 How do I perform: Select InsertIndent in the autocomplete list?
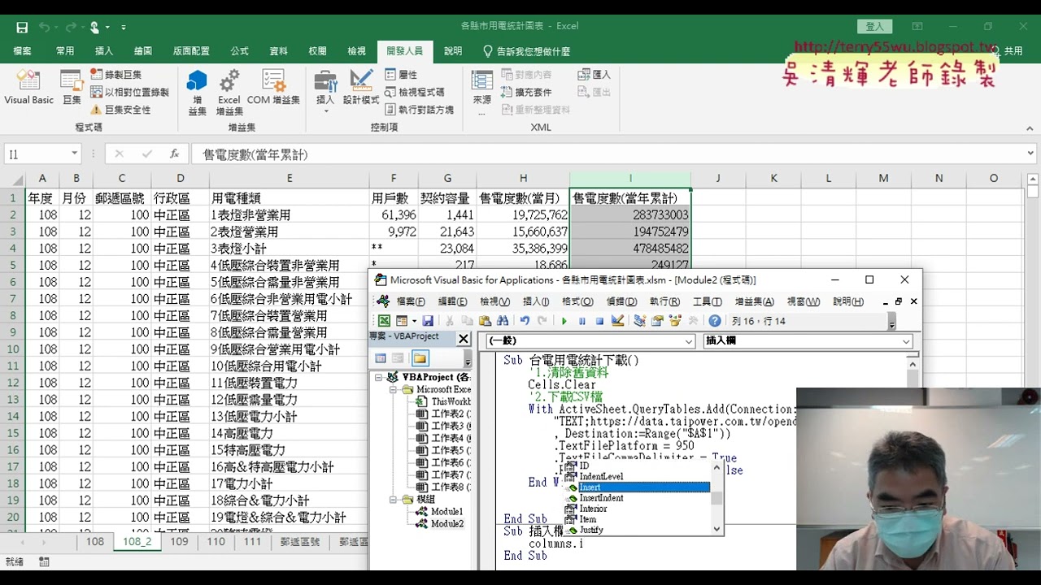click(601, 498)
